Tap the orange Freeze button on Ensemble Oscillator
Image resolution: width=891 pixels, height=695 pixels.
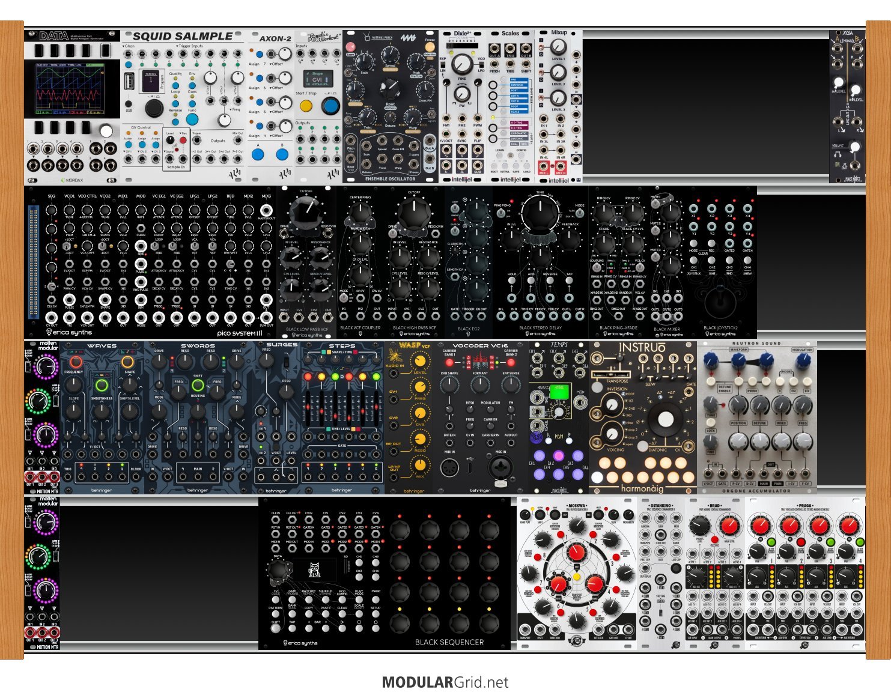(x=430, y=46)
